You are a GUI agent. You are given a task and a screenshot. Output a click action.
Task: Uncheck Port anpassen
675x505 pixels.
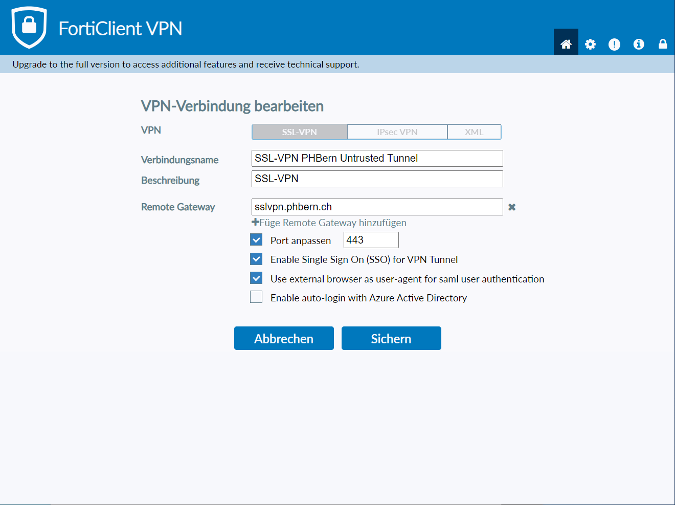pyautogui.click(x=256, y=239)
